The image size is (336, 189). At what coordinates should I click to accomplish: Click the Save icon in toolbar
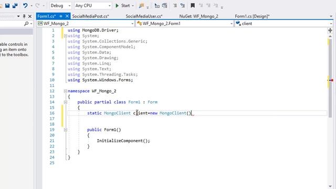coord(7,6)
